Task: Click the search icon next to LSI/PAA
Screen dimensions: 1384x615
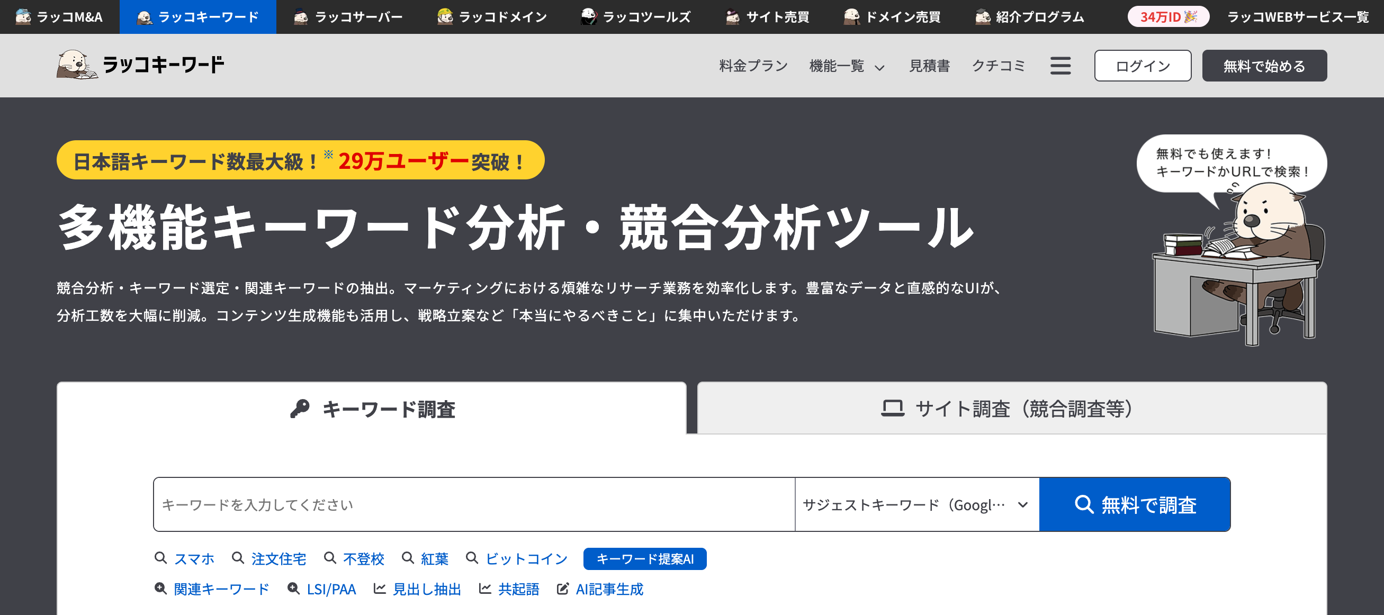Action: coord(293,588)
